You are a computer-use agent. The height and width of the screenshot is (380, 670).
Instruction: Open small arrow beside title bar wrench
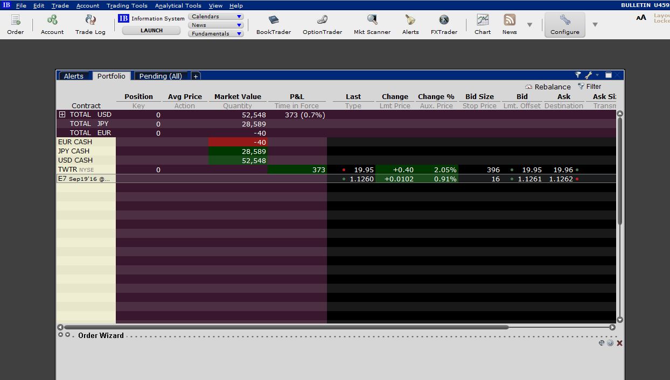pos(597,75)
